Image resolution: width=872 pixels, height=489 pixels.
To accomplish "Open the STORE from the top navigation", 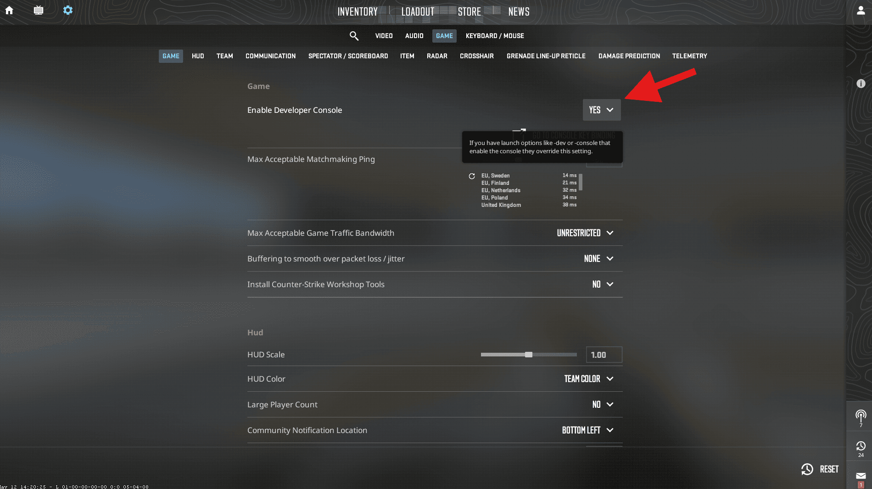I will [470, 11].
